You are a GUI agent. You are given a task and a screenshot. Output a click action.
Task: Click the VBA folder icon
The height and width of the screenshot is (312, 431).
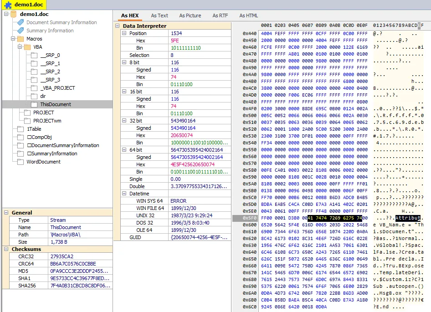(27, 47)
